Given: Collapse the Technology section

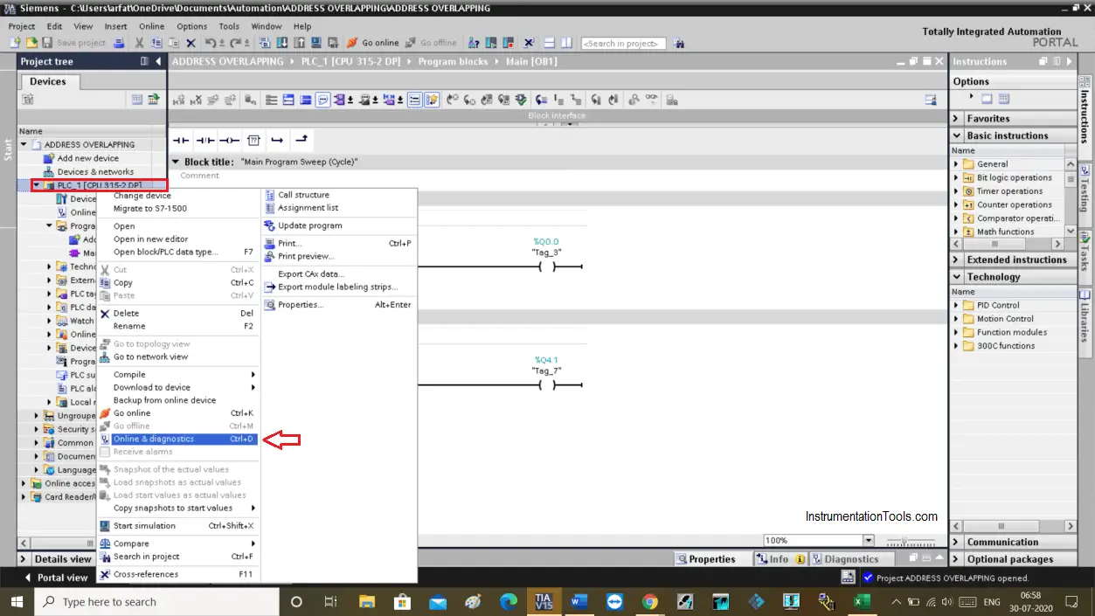Looking at the screenshot, I should [x=955, y=277].
